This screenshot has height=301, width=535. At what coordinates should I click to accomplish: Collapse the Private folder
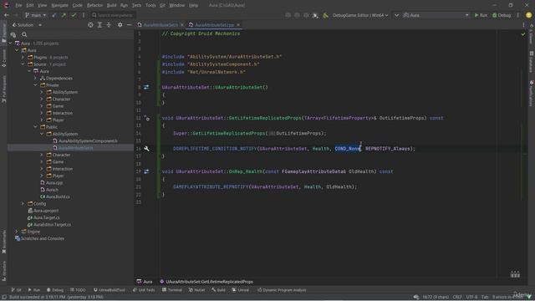tap(35, 85)
